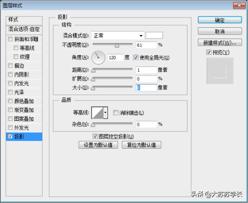Enable the 纹理 checkbox
This screenshot has width=248, height=203.
16,57
